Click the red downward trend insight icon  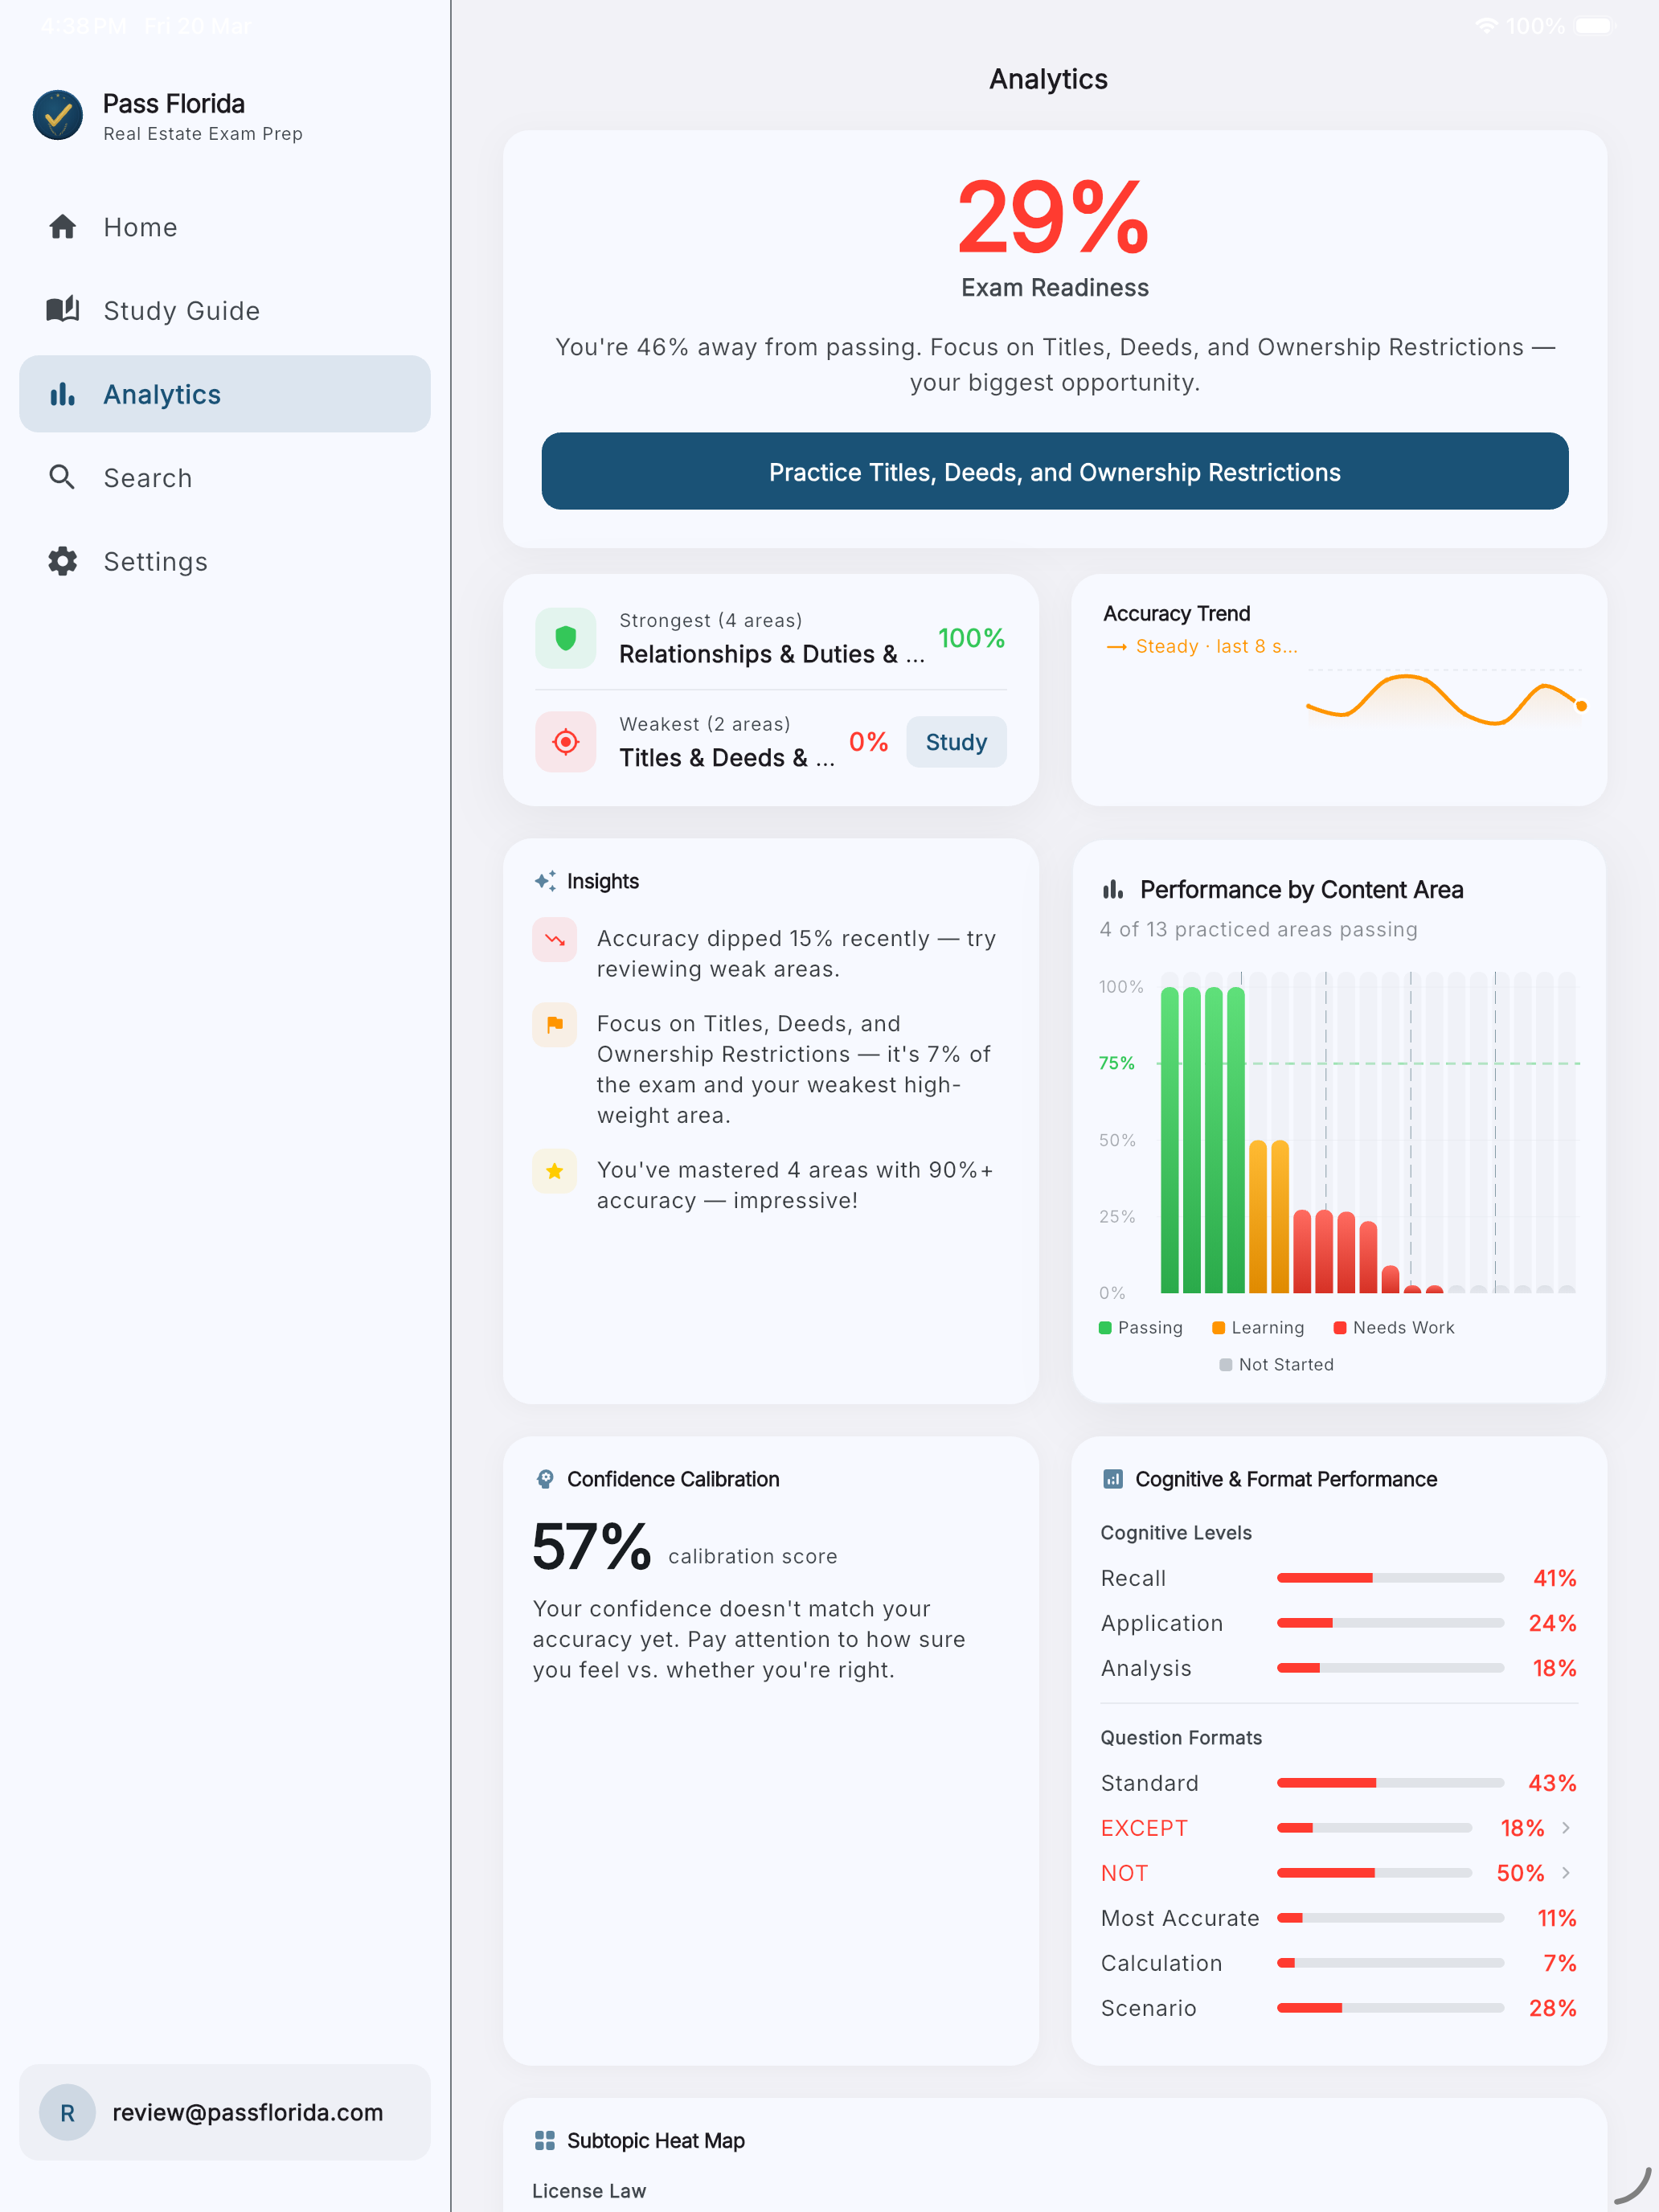tap(555, 940)
